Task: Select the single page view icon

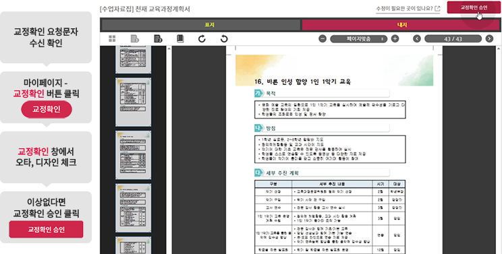Action: pyautogui.click(x=135, y=39)
